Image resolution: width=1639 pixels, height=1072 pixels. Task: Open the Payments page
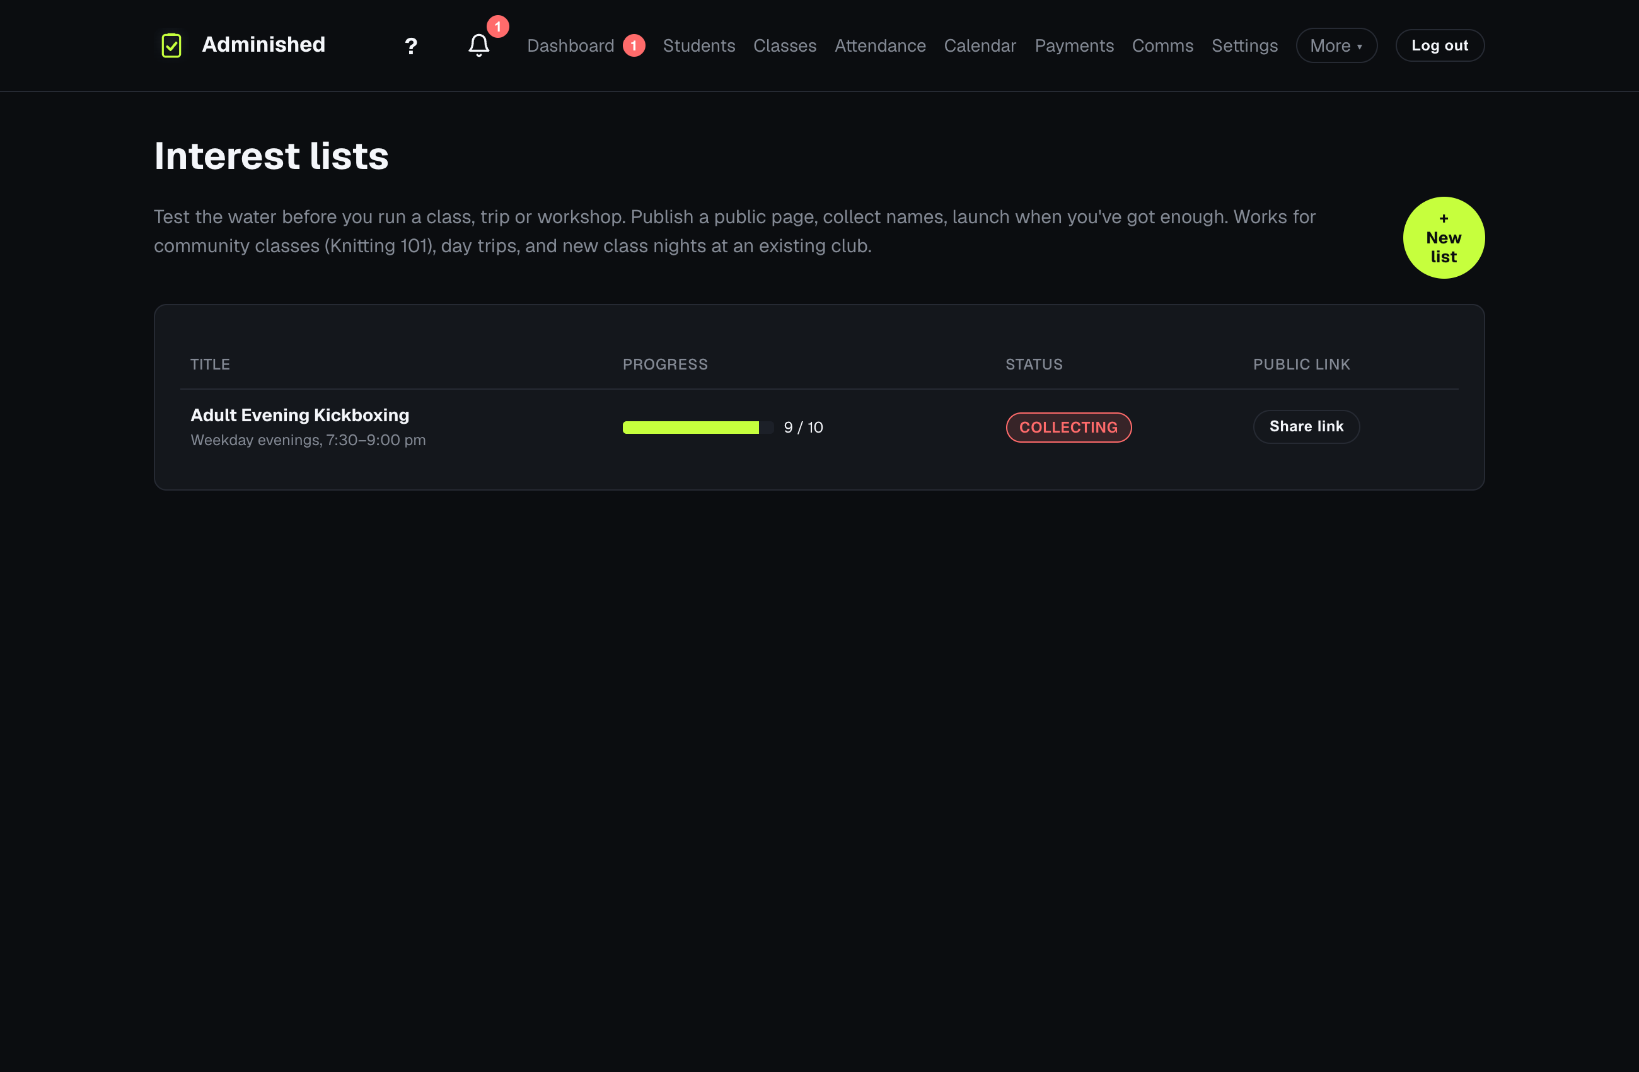[x=1074, y=45]
